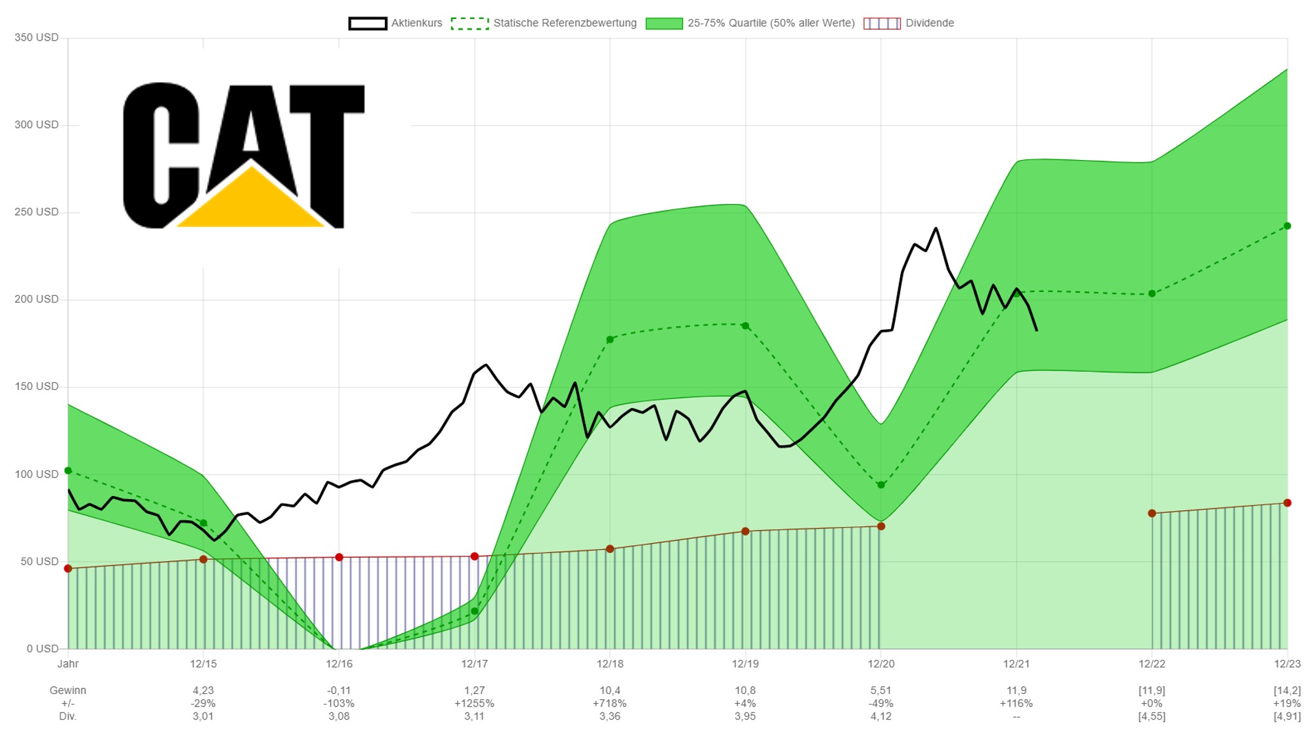This screenshot has width=1304, height=738.
Task: Click the change value +1255%
Action: (x=475, y=703)
